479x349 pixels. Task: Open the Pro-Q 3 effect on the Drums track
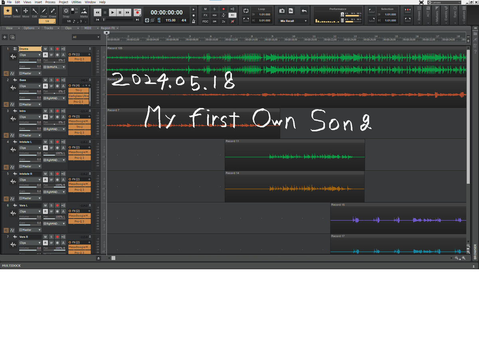(x=79, y=59)
